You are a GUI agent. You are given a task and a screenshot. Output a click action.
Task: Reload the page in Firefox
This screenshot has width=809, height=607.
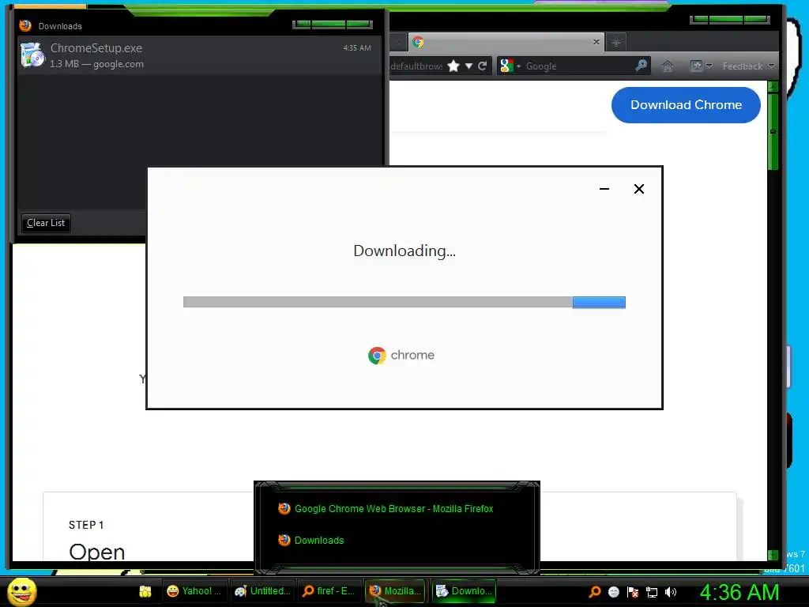(483, 66)
